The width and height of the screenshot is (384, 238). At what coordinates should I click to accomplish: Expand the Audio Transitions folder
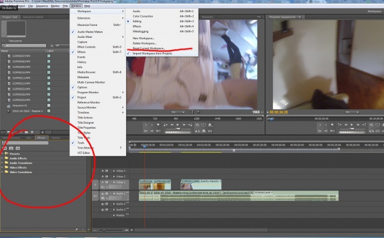(x=2, y=163)
